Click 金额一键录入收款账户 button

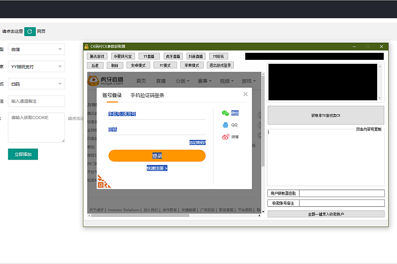pyautogui.click(x=326, y=214)
